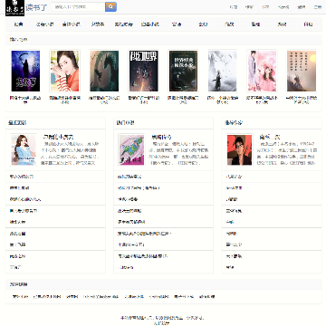Screen dimensions: 326x326
Task: Open the book cover with the grim reaper
Action: point(25,71)
